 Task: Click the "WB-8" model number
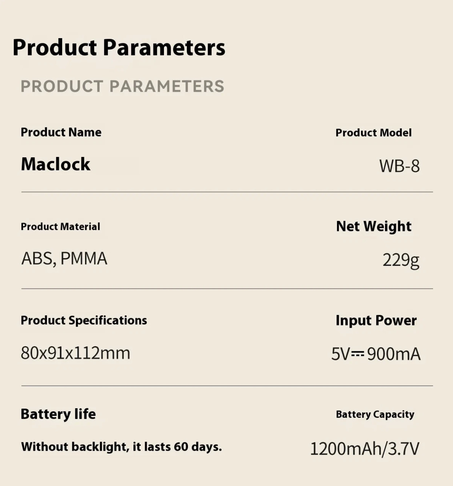pyautogui.click(x=399, y=166)
